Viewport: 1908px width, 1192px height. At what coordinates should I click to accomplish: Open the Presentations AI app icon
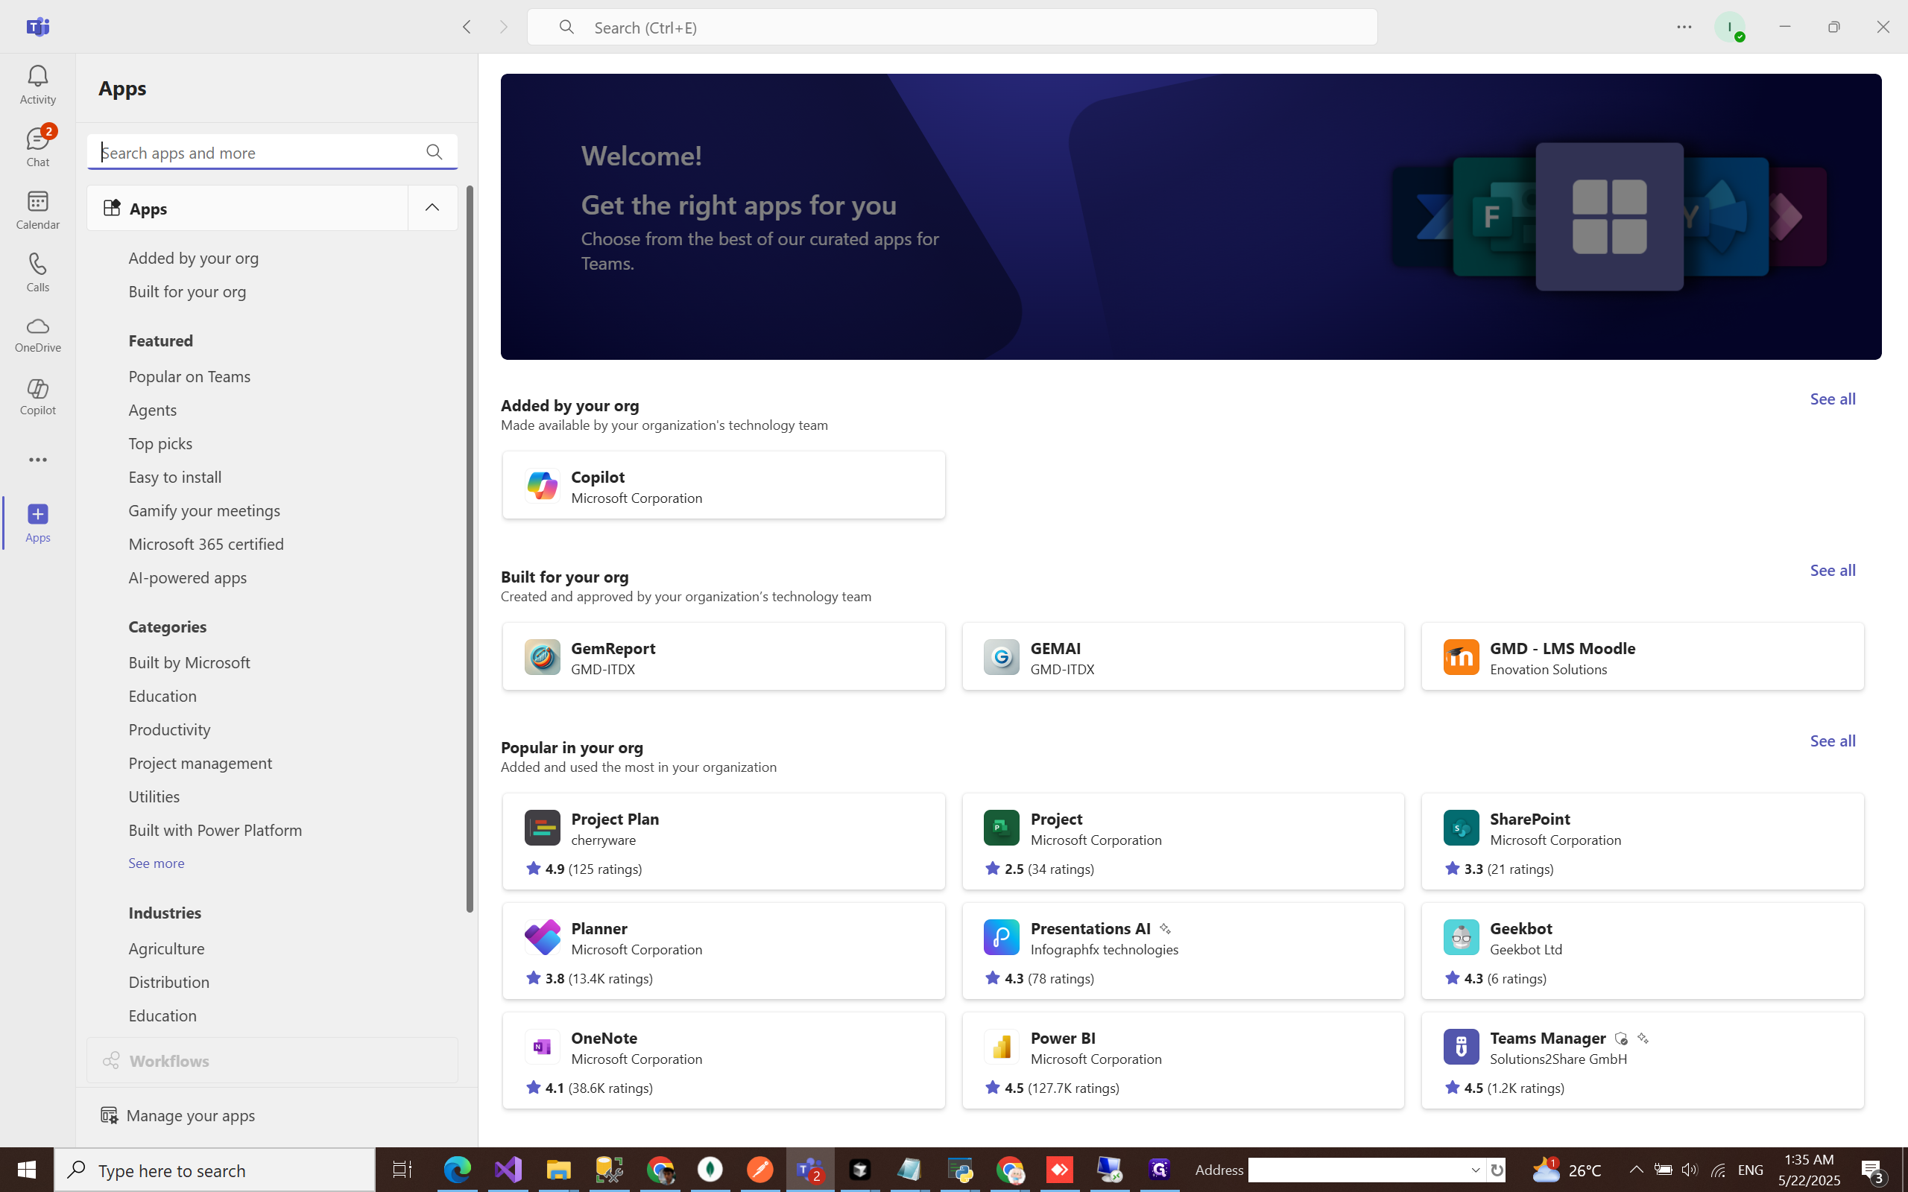pyautogui.click(x=1001, y=937)
